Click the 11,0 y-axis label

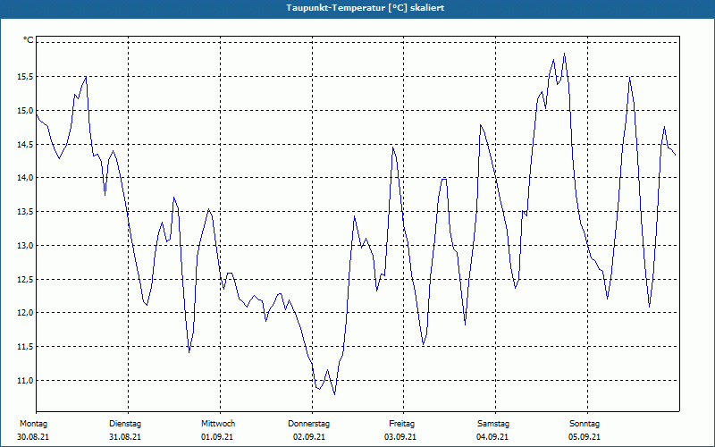(x=25, y=381)
